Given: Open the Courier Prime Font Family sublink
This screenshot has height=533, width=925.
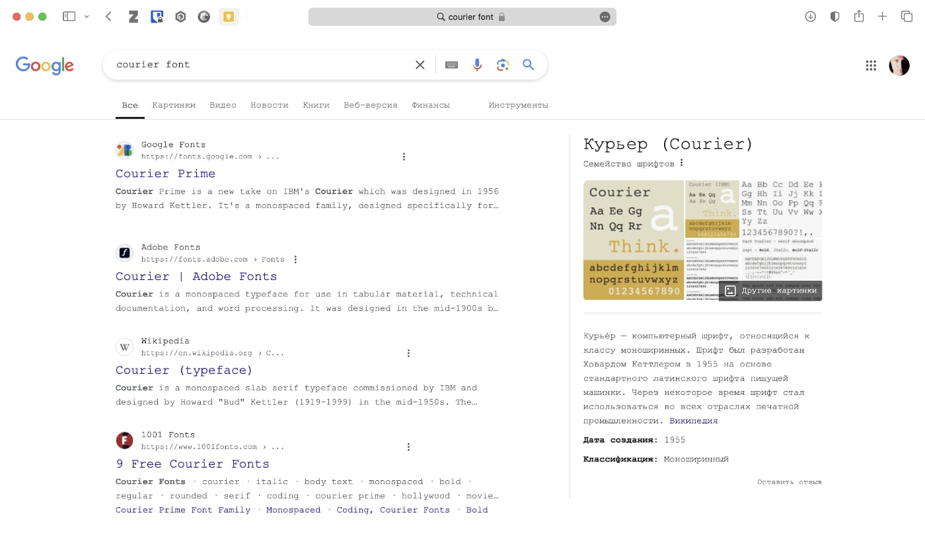Looking at the screenshot, I should [183, 510].
